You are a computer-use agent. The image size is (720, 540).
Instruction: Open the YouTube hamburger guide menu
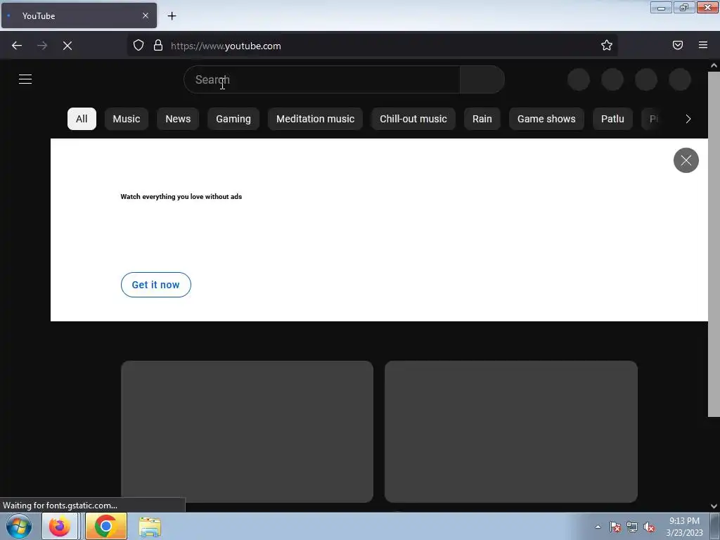pyautogui.click(x=25, y=79)
